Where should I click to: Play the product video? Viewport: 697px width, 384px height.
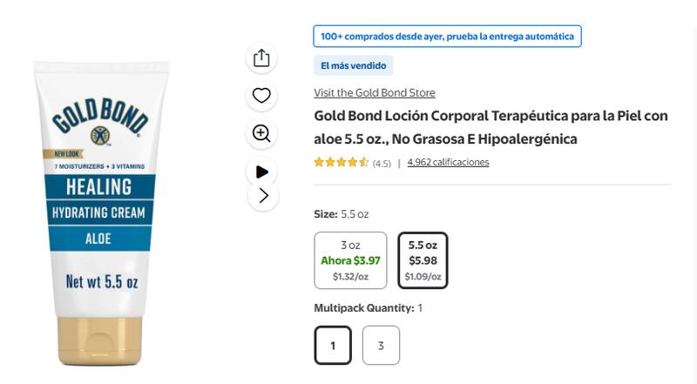[x=261, y=172]
